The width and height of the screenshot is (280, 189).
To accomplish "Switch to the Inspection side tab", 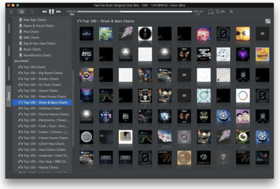I will click(9, 73).
